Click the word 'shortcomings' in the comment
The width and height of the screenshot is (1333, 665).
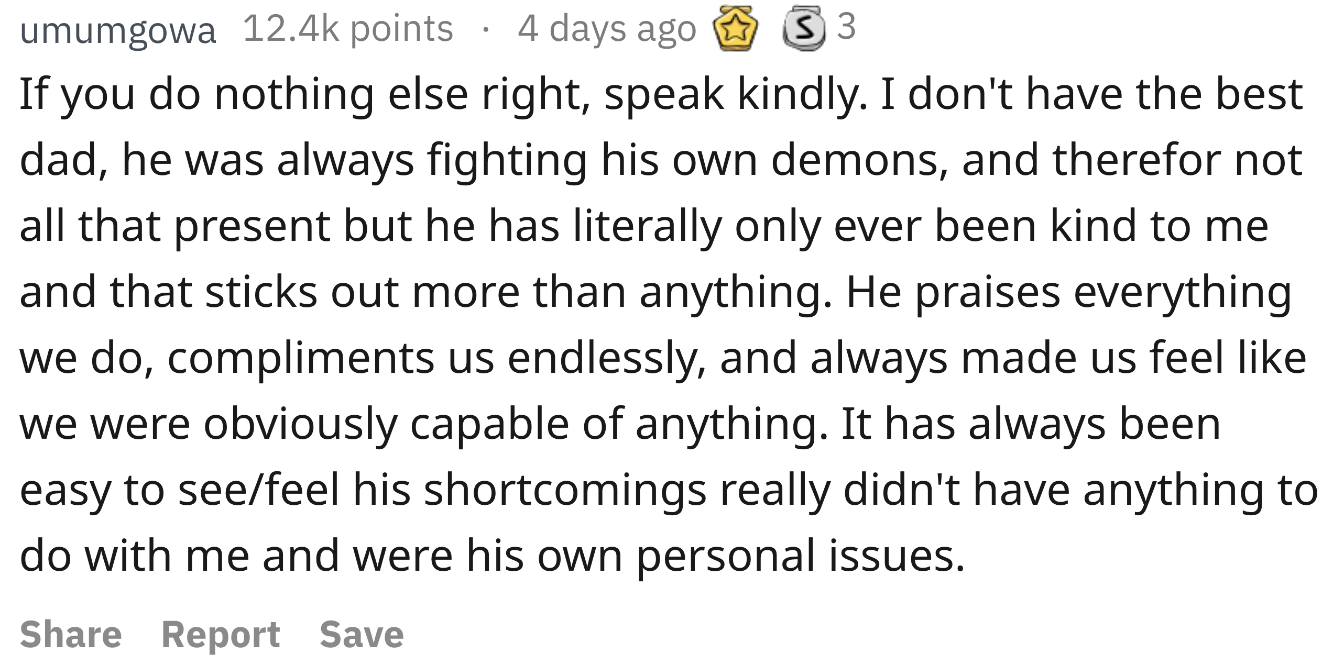(565, 491)
